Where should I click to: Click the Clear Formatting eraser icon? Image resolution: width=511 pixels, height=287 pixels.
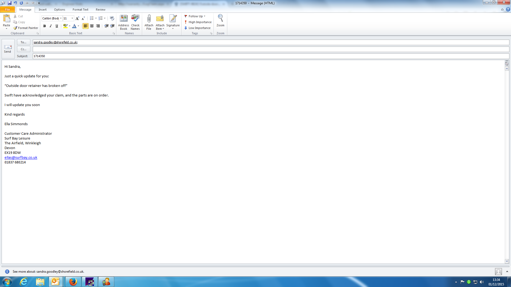pyautogui.click(x=112, y=18)
